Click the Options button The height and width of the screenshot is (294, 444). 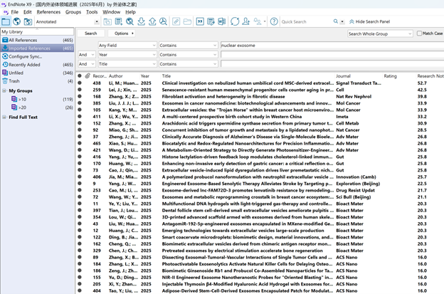pyautogui.click(x=122, y=33)
